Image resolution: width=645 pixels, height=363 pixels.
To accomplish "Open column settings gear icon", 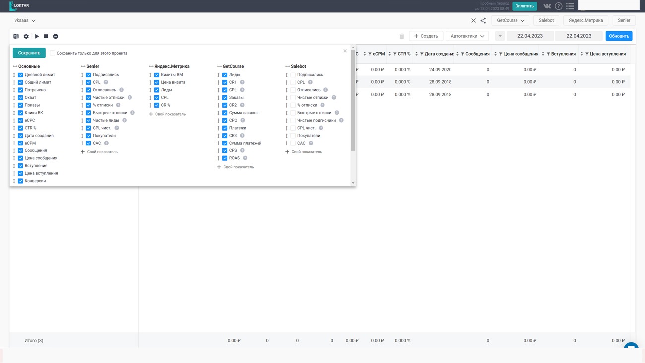I will pyautogui.click(x=26, y=36).
